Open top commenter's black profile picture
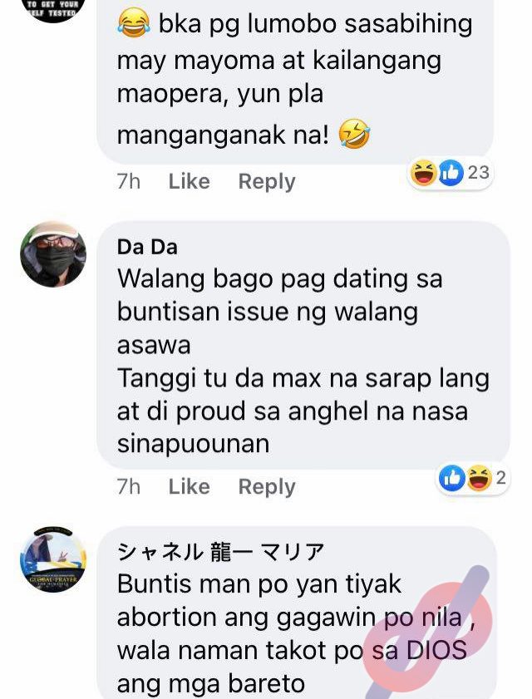532x699 pixels. (x=53, y=11)
